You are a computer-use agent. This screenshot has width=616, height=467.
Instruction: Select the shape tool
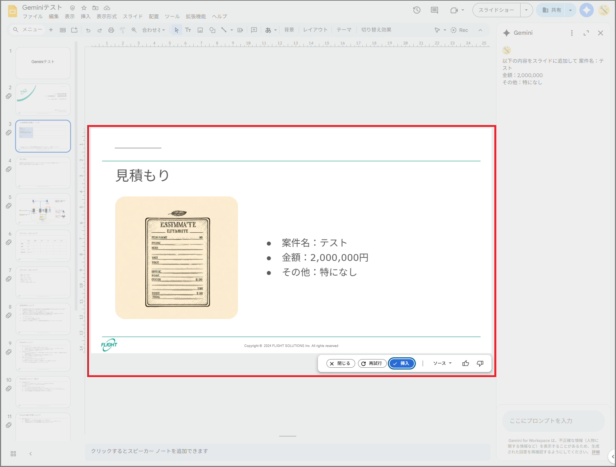tap(212, 30)
